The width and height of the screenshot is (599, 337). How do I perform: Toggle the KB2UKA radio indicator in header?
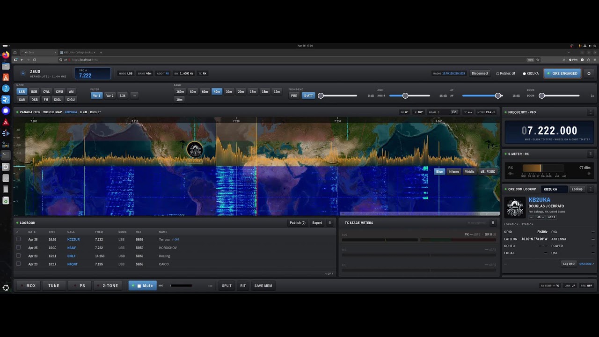click(531, 73)
